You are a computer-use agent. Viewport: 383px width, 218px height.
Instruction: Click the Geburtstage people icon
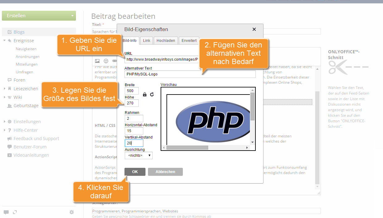pos(10,106)
